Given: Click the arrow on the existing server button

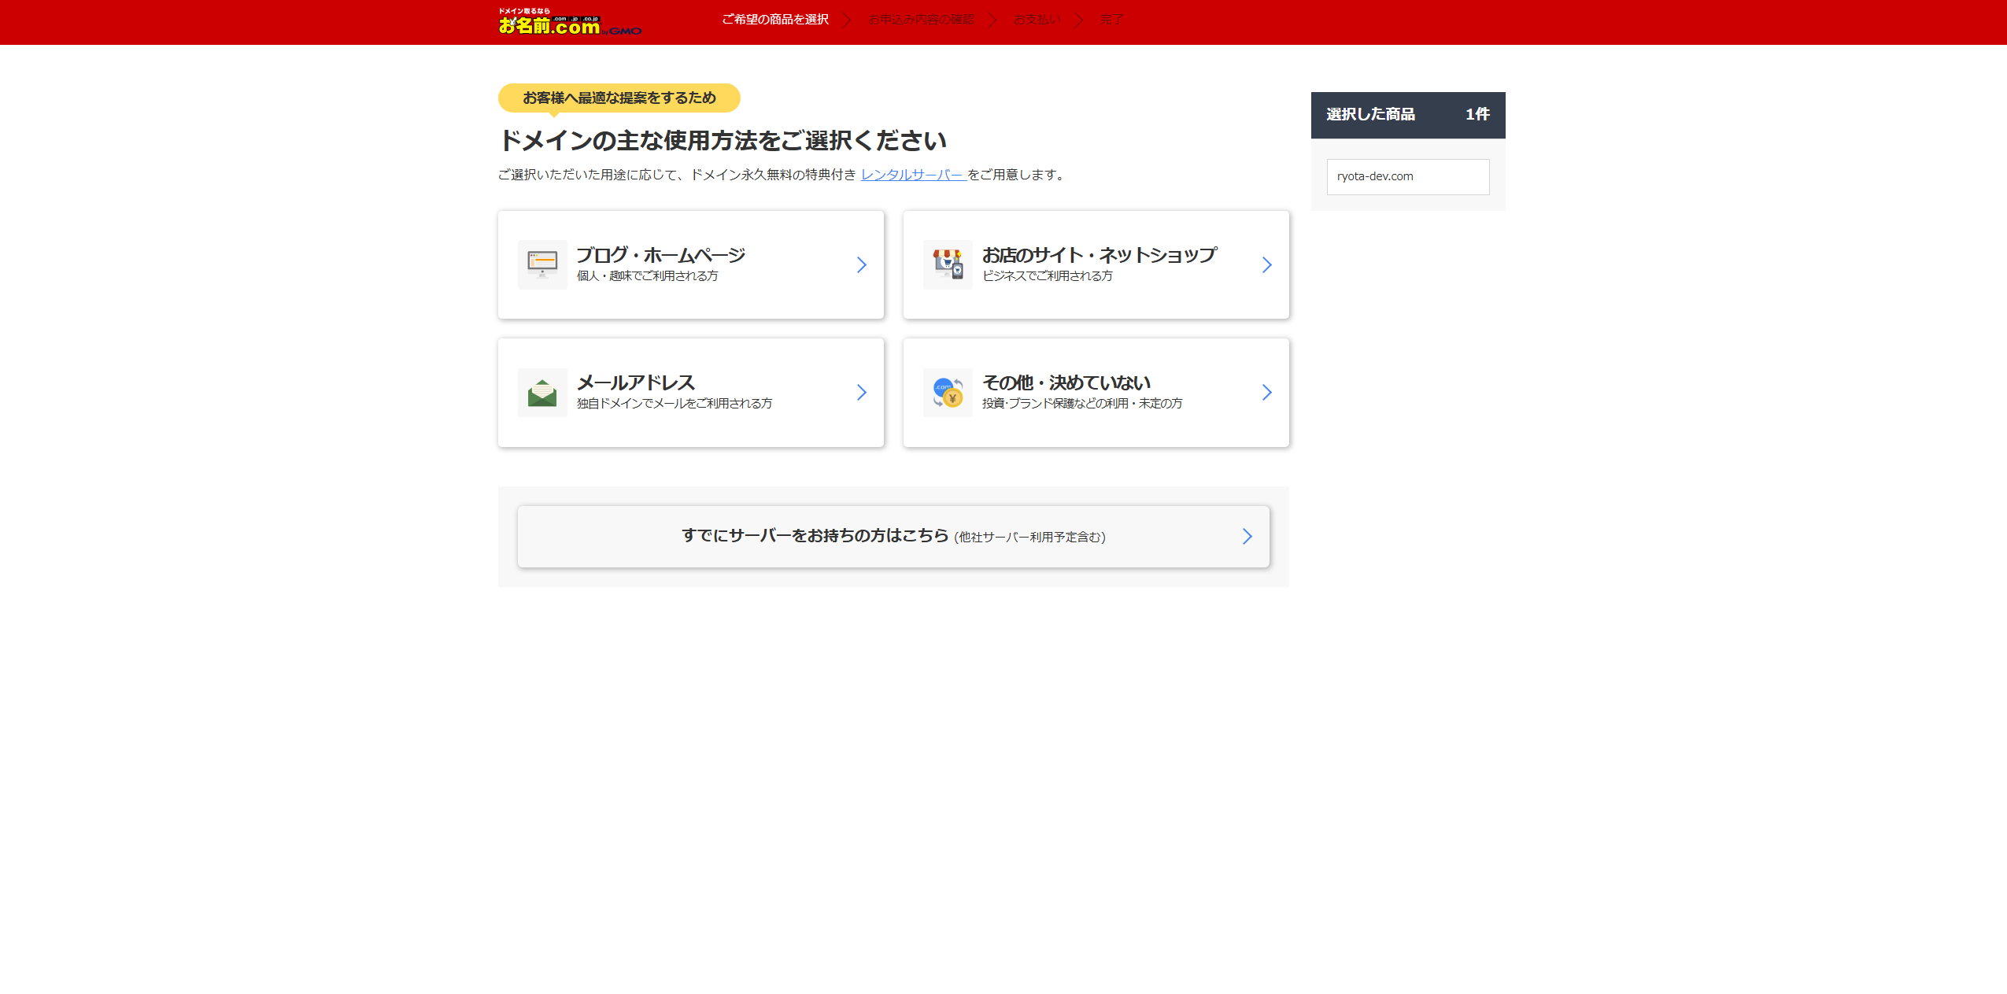Looking at the screenshot, I should coord(1247,536).
